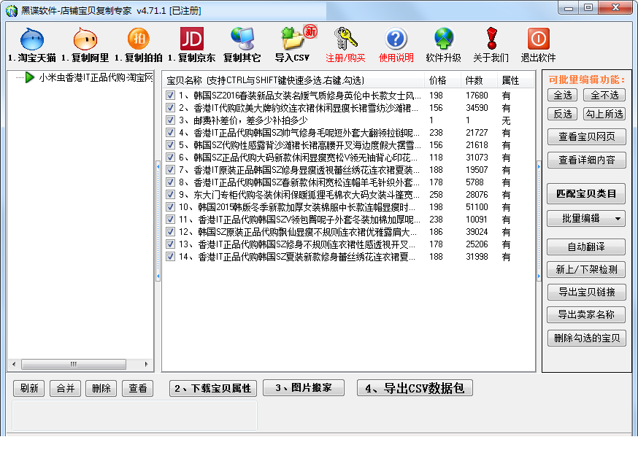Click the shop list scroll left arrow

[15, 364]
